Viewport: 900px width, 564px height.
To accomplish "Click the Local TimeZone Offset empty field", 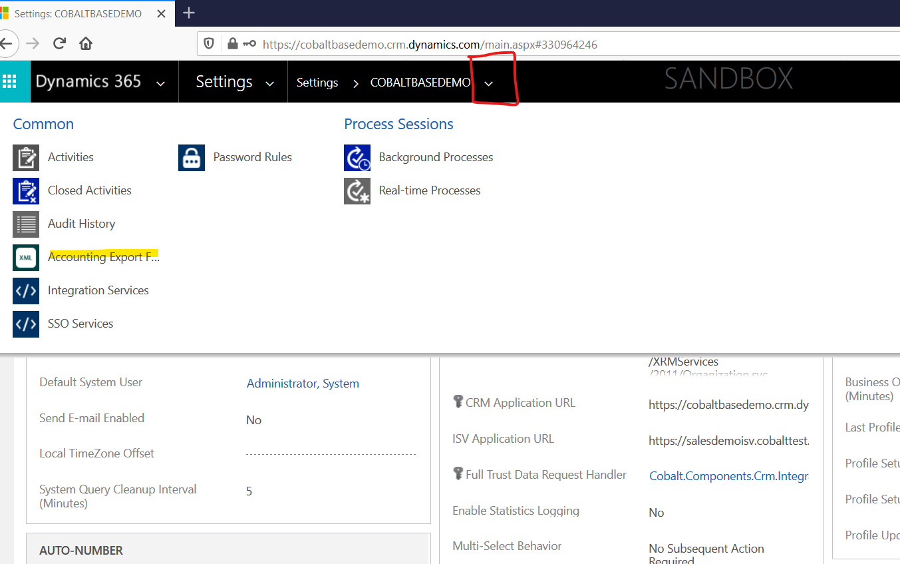I will [331, 454].
